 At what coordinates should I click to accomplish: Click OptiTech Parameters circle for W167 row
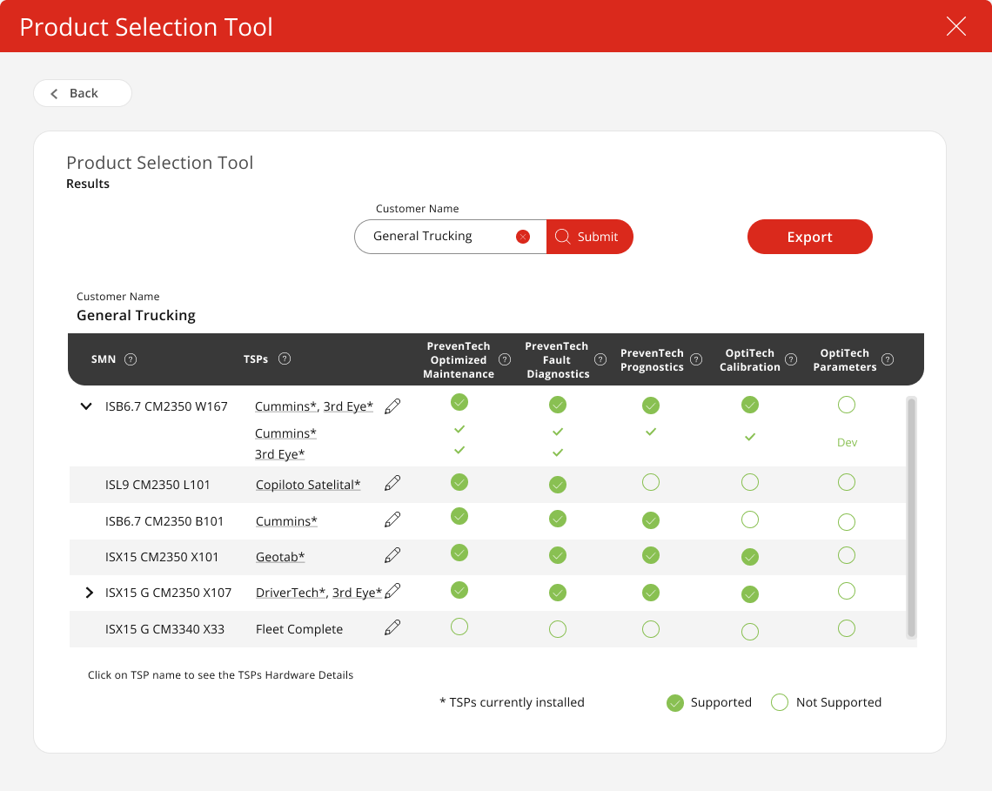(x=847, y=405)
